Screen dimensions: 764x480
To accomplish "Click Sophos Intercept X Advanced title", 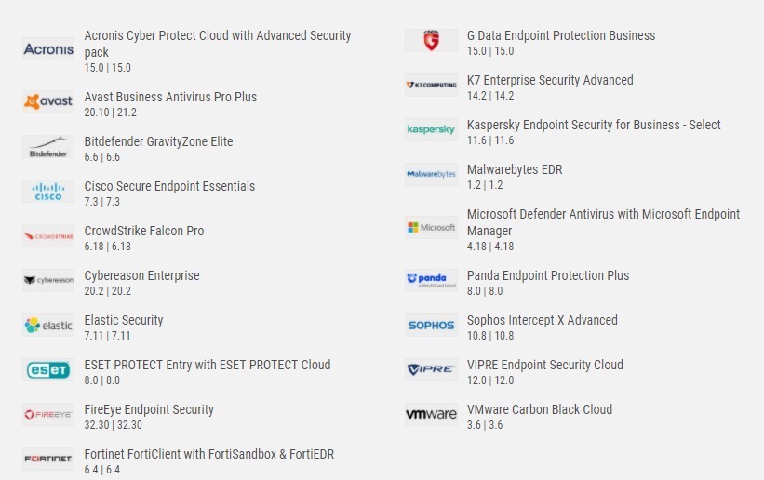I will (x=543, y=320).
